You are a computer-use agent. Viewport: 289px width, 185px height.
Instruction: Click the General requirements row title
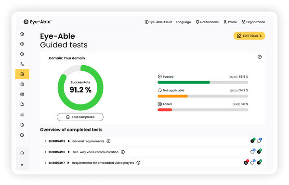point(88,141)
